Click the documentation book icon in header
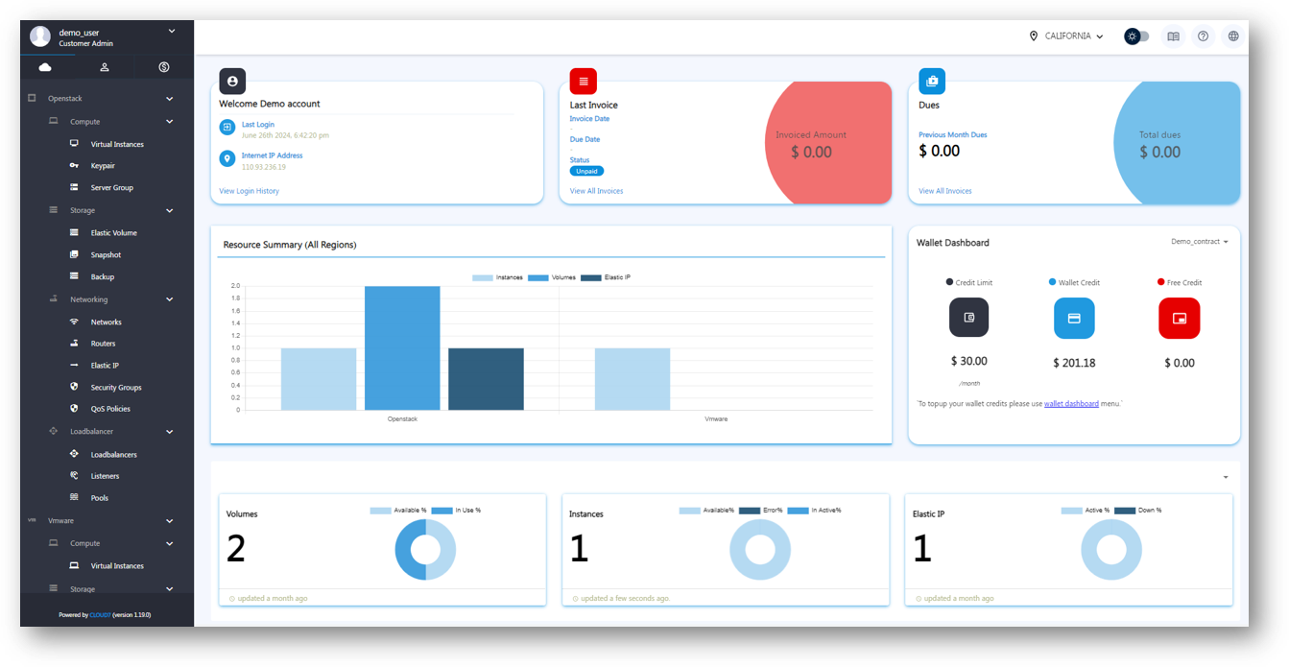The image size is (1289, 667). tap(1173, 36)
